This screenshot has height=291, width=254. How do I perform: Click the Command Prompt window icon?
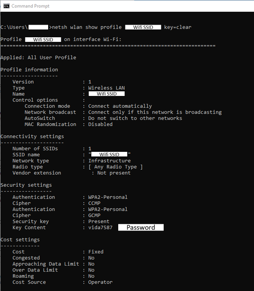coord(6,6)
